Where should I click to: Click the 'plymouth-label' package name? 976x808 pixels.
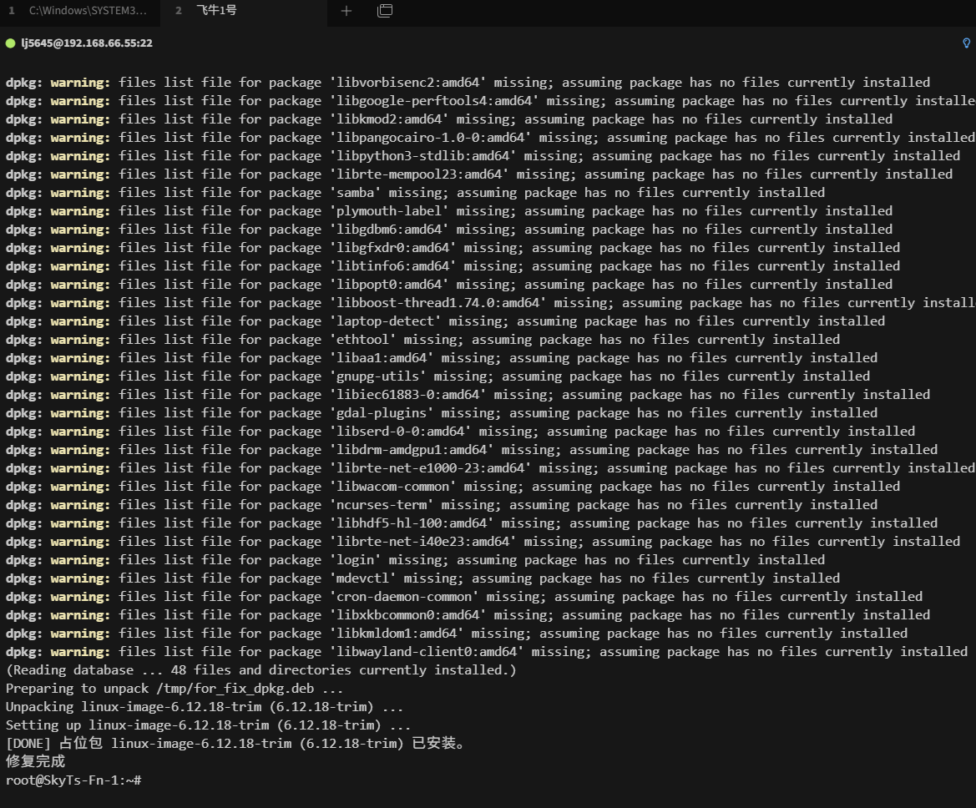pyautogui.click(x=389, y=211)
